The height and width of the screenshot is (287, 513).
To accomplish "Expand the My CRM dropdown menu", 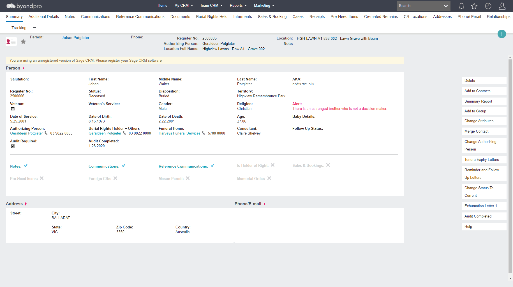I will [x=184, y=6].
